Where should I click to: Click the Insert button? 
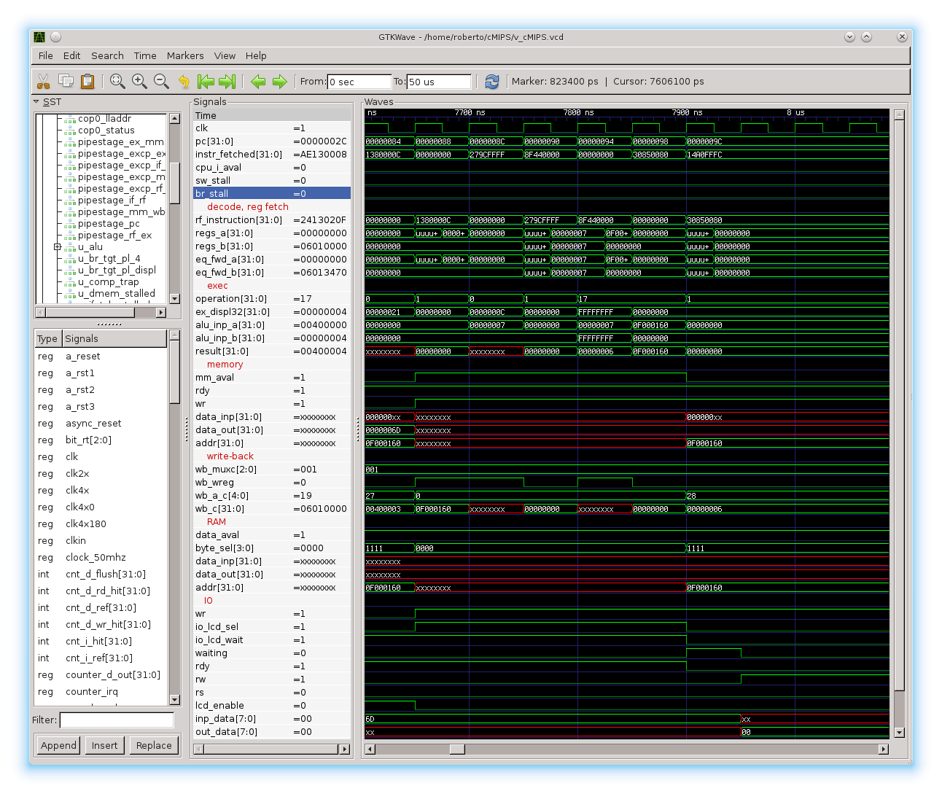[x=104, y=745]
